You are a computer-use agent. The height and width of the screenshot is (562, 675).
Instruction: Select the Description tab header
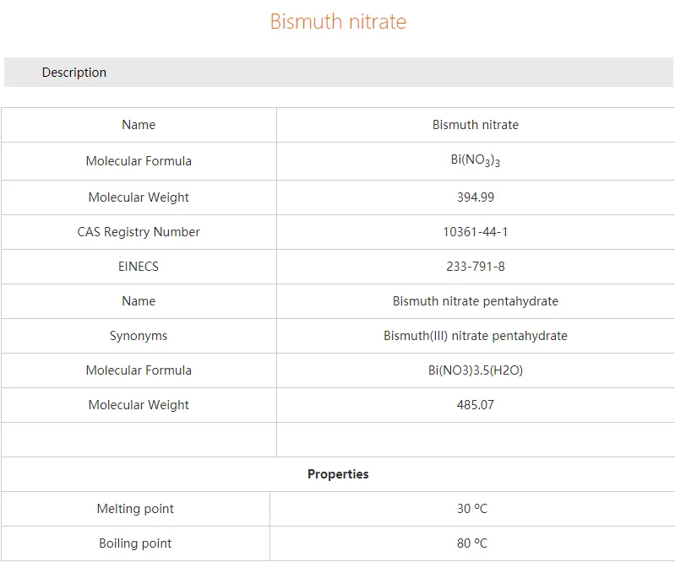pyautogui.click(x=74, y=73)
